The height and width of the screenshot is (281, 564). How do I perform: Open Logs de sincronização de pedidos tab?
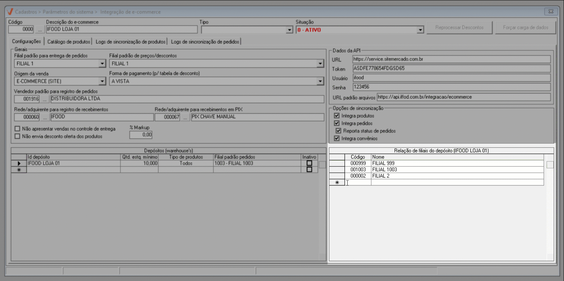point(205,42)
